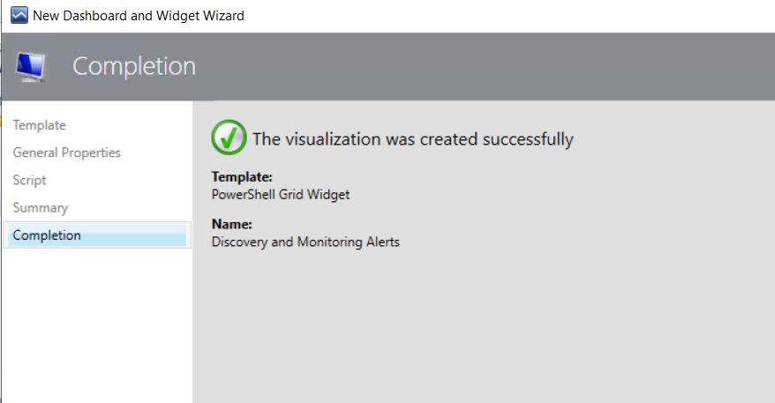Select the Template wizard step
This screenshot has width=775, height=403.
[40, 125]
